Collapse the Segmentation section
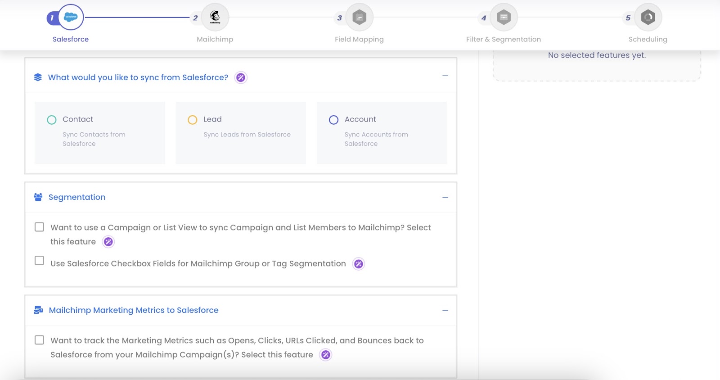Viewport: 720px width, 380px height. point(445,198)
